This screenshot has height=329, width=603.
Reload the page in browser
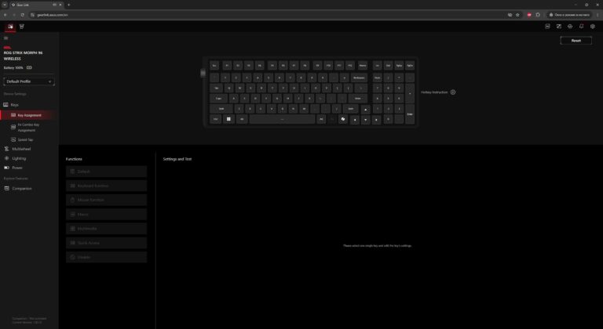[x=22, y=15]
